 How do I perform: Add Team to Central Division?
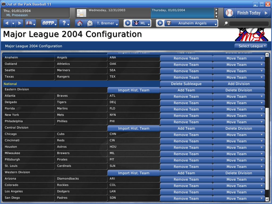(x=186, y=129)
